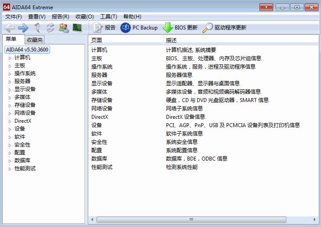Open the 文件(F) menu
The width and height of the screenshot is (321, 227).
(14, 17)
